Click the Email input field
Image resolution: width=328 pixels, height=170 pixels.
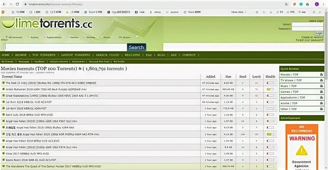click(308, 24)
